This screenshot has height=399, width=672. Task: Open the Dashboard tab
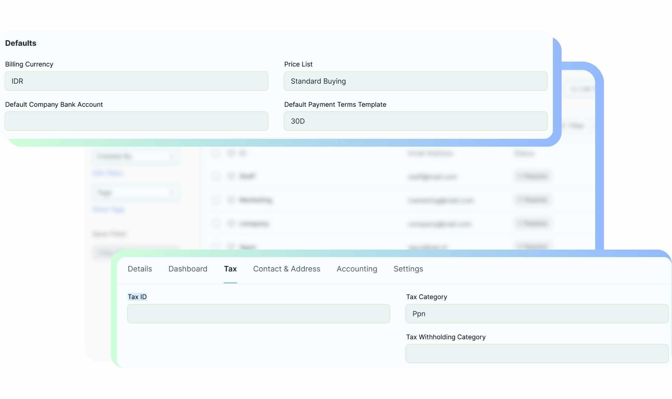188,269
